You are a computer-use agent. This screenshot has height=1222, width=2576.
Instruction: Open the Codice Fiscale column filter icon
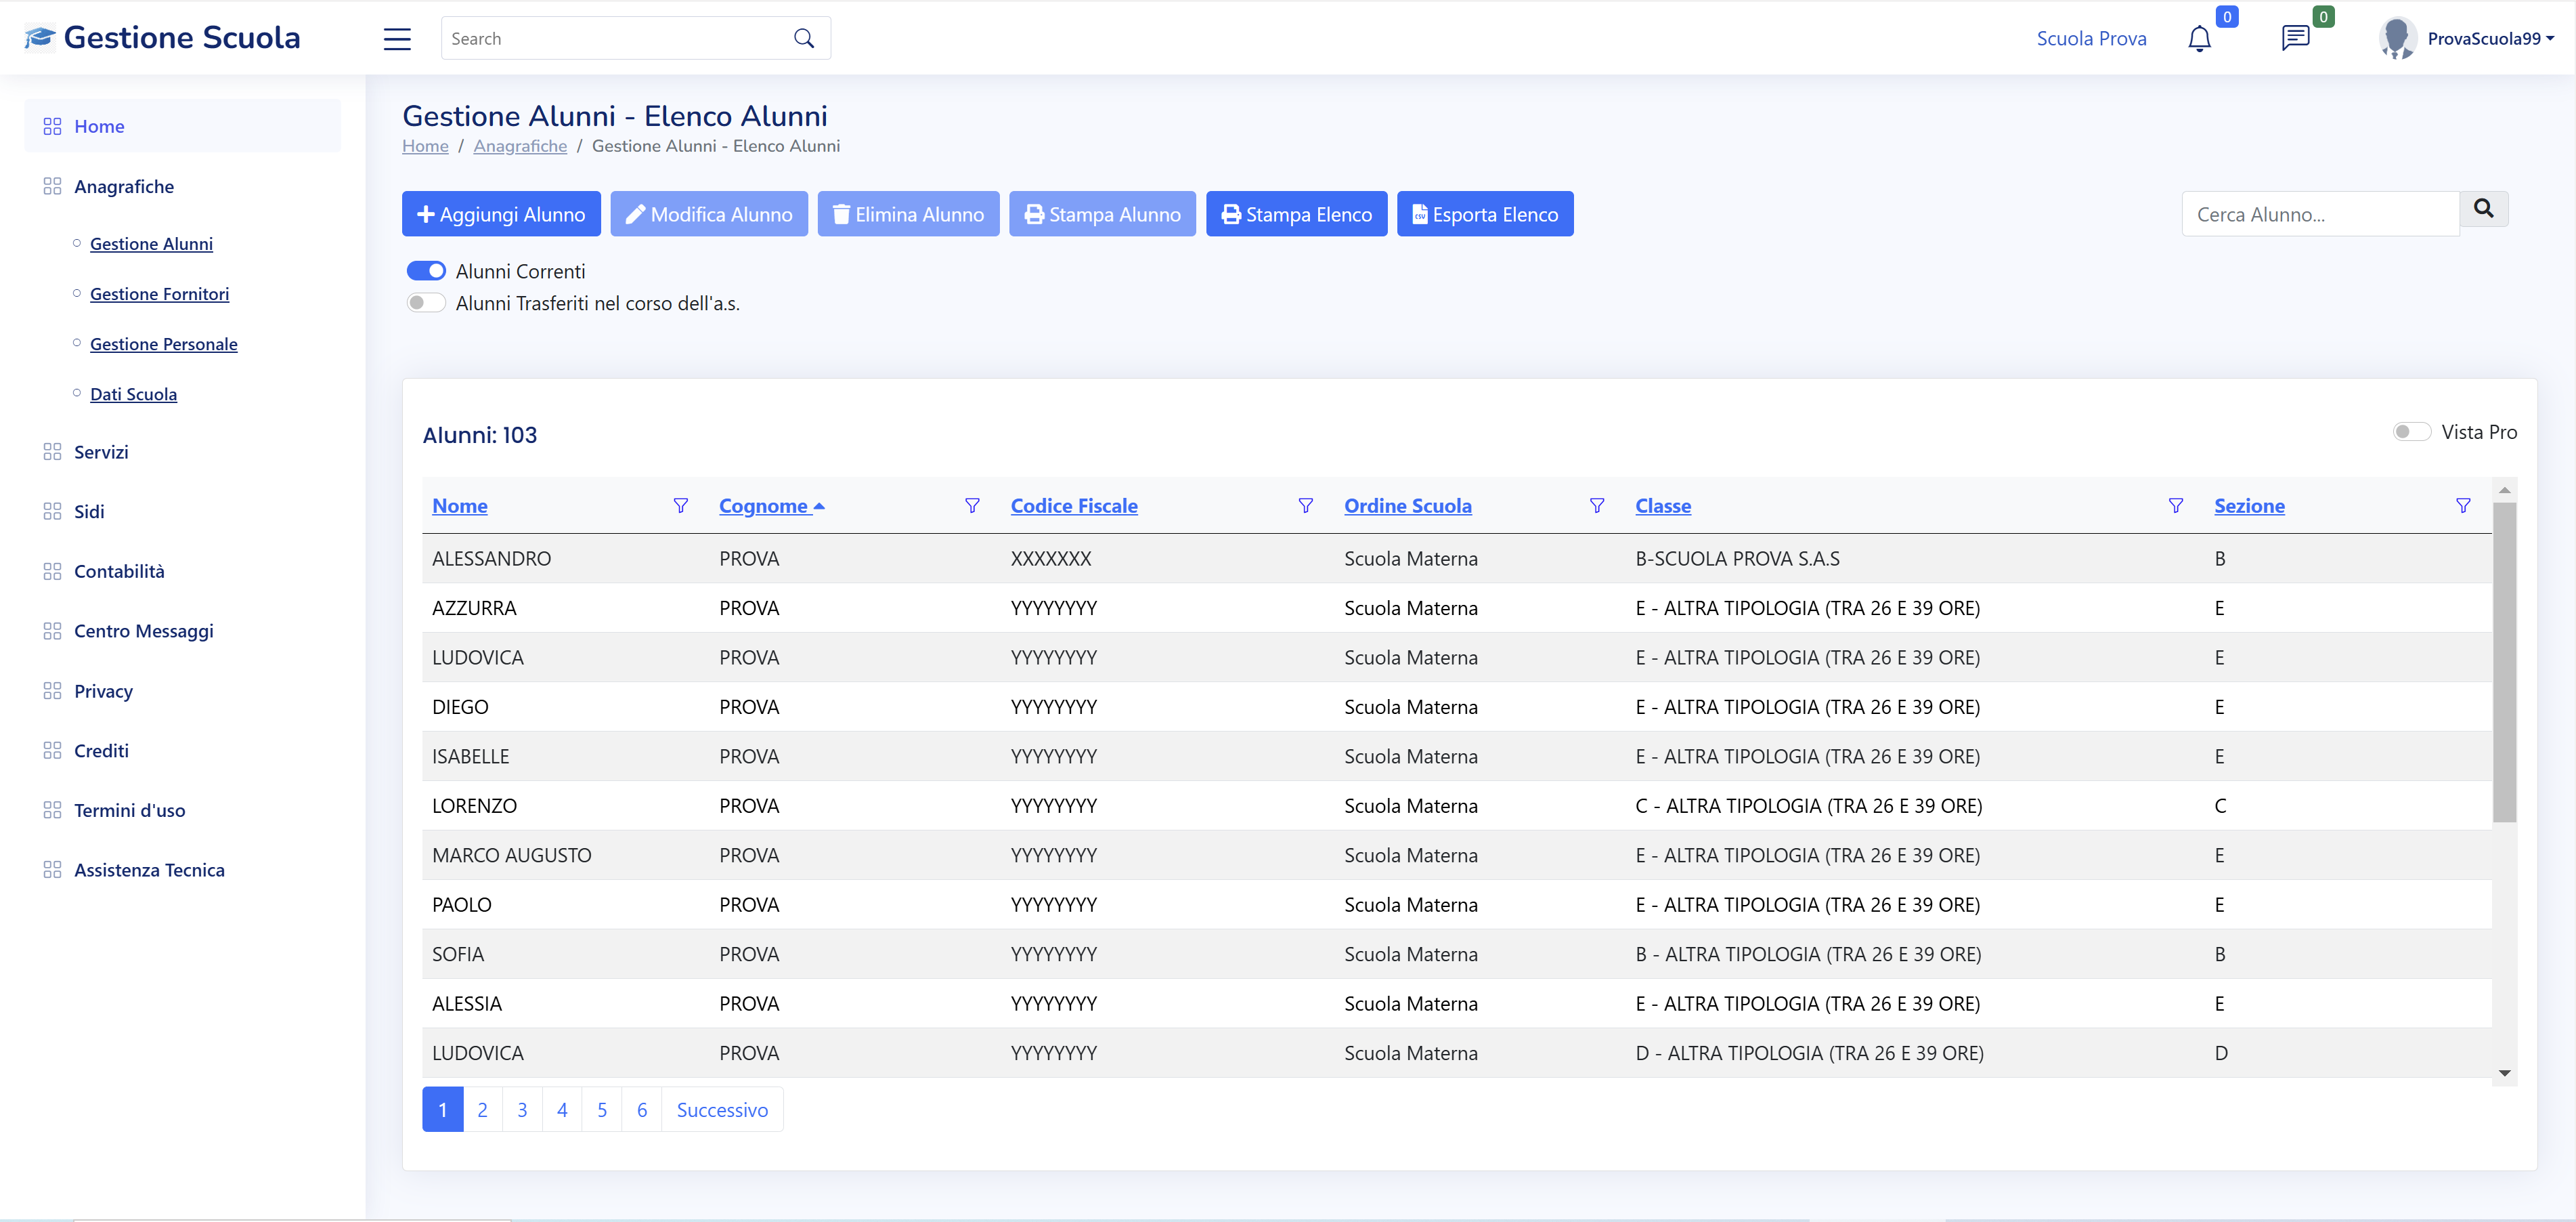click(1305, 507)
